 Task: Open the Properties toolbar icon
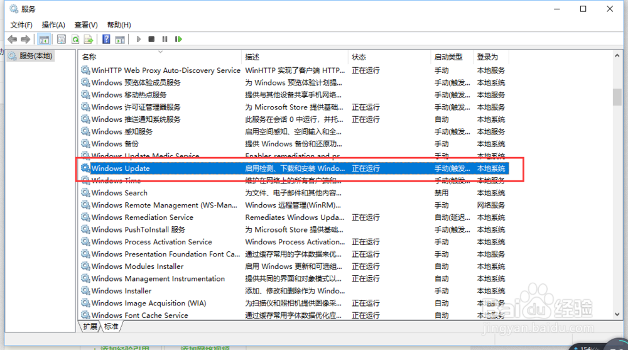(x=62, y=40)
